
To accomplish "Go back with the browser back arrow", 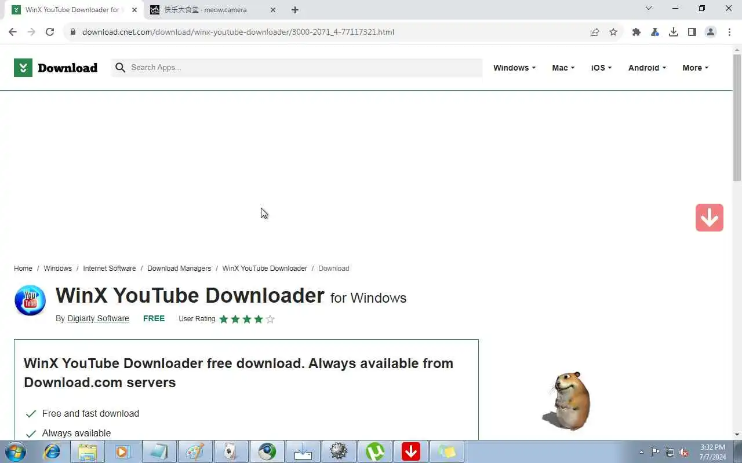I will click(x=13, y=32).
